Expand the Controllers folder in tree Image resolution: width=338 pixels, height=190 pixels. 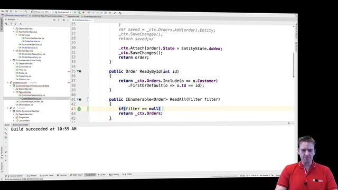14,121
